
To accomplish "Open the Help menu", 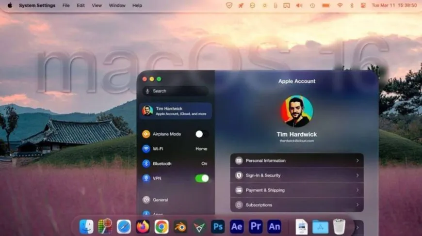I will 137,5.
